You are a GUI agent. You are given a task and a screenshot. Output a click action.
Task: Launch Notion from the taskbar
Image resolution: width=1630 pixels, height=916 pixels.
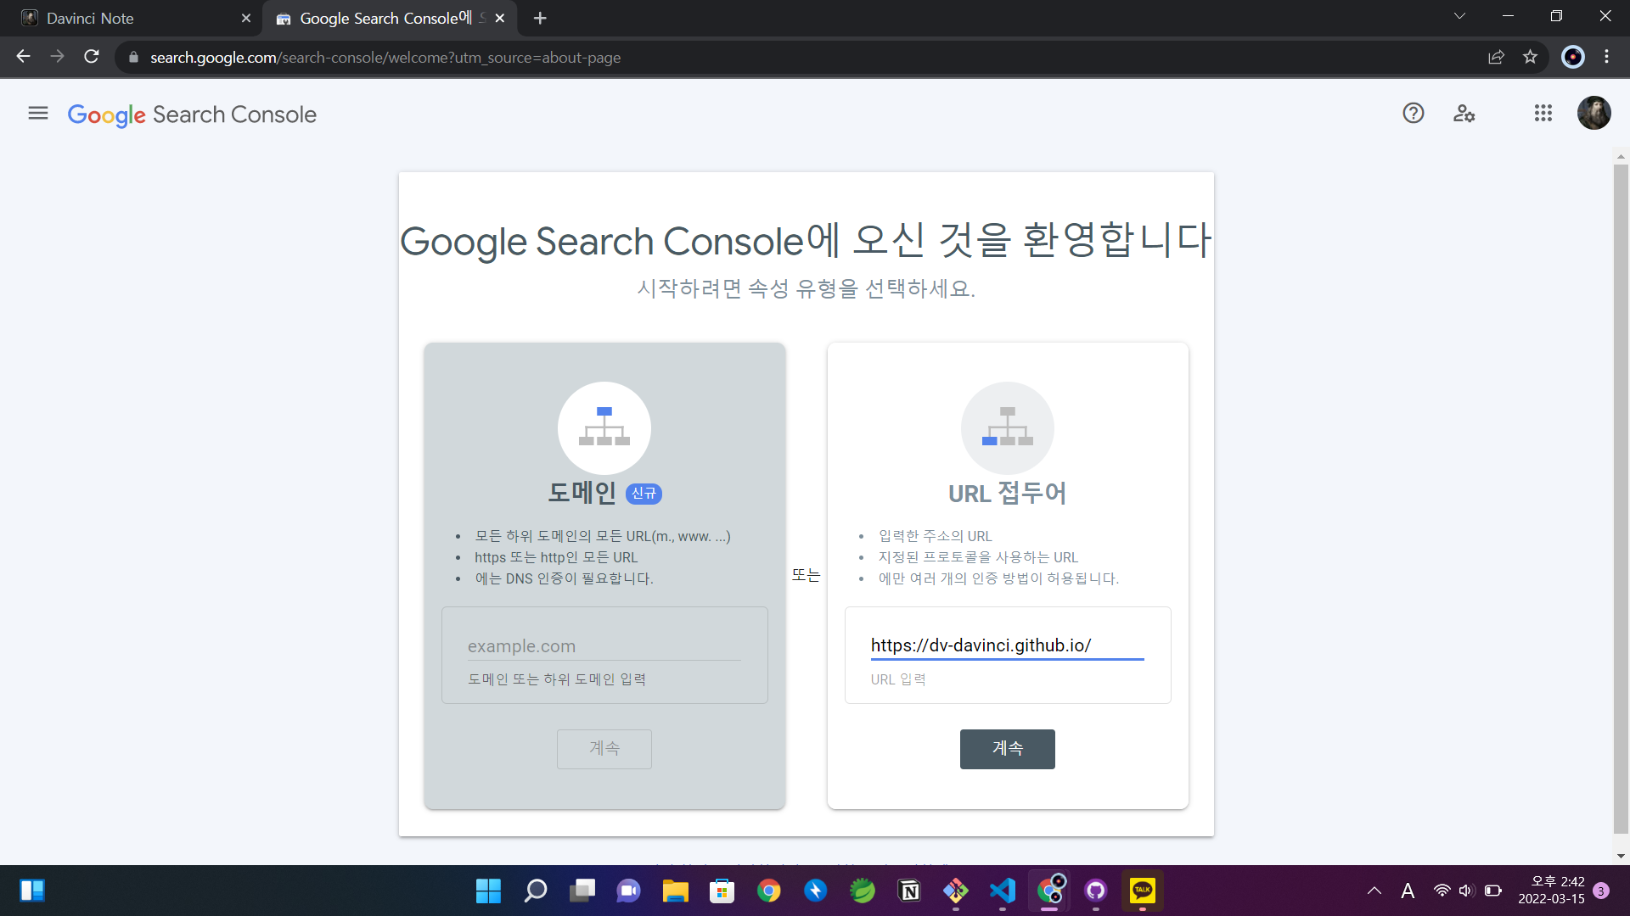[x=908, y=891]
